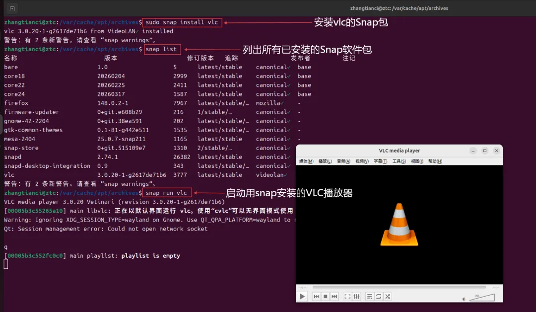Select 'firefox' in the snap list
Viewport: 536px width, 312px height.
coord(16,103)
